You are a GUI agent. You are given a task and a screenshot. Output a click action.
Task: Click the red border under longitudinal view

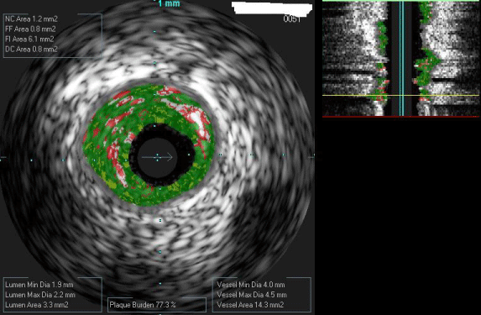400,117
